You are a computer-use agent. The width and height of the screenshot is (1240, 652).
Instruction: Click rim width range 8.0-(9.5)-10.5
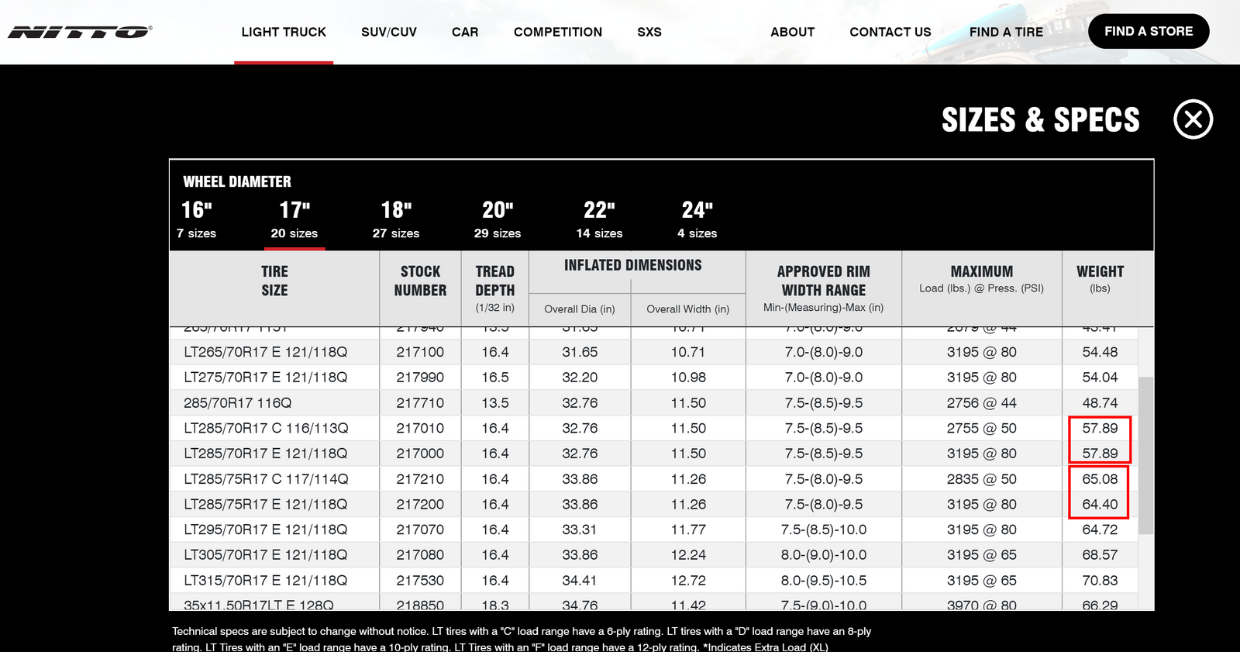click(x=824, y=581)
